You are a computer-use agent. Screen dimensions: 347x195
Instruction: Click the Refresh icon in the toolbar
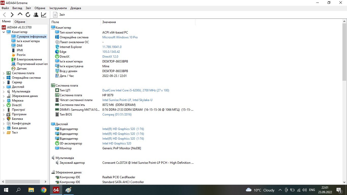[28, 15]
